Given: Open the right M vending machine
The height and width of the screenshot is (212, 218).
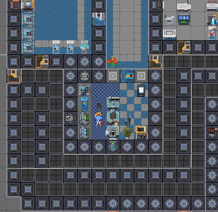Looking at the screenshot, I should click(70, 47).
